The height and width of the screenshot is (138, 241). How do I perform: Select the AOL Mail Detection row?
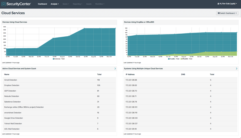[59, 129]
